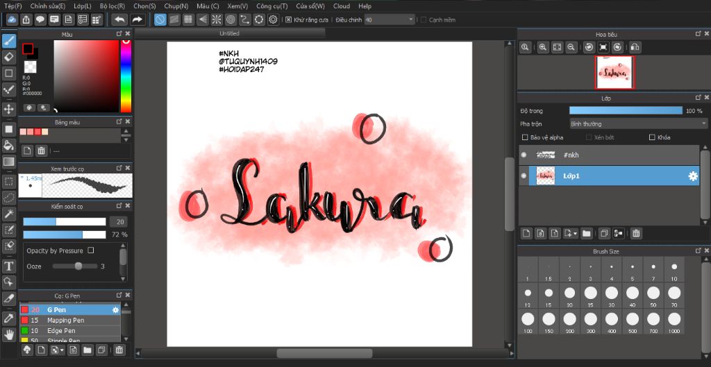Enable the Cạnh mềm checkbox

tap(424, 20)
